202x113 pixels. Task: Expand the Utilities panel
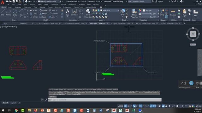[x=175, y=20]
